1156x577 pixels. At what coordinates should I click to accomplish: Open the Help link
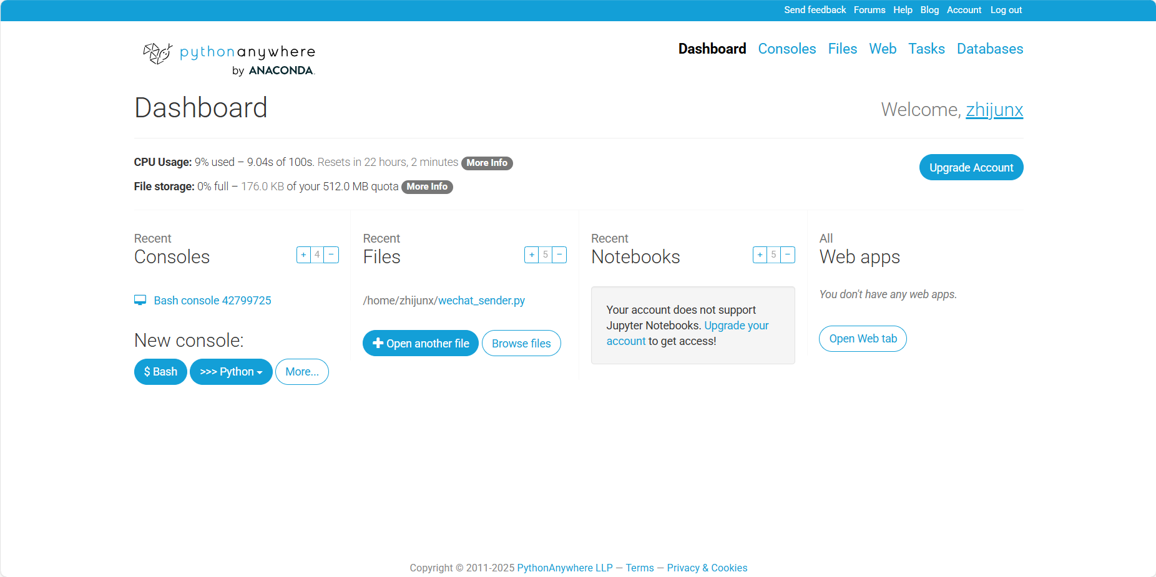click(x=903, y=10)
